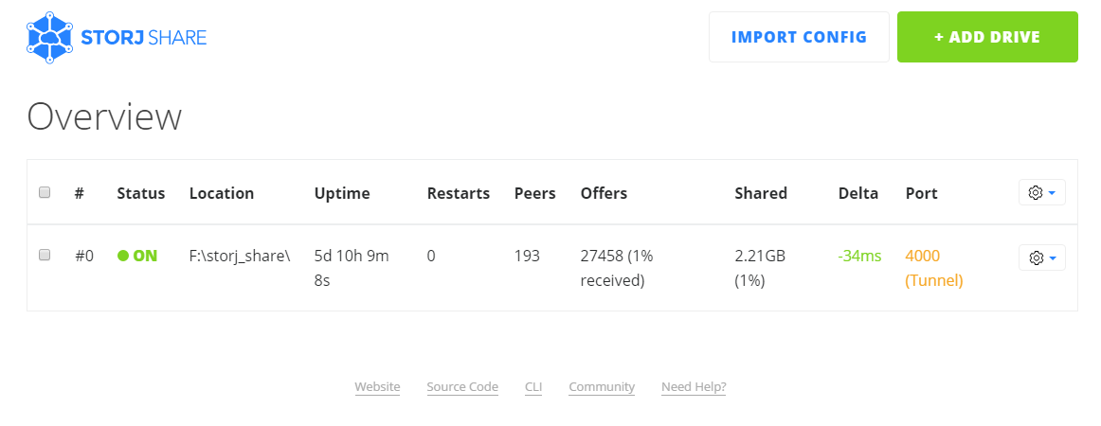This screenshot has width=1101, height=426.
Task: Open the Source Code link
Action: click(462, 386)
